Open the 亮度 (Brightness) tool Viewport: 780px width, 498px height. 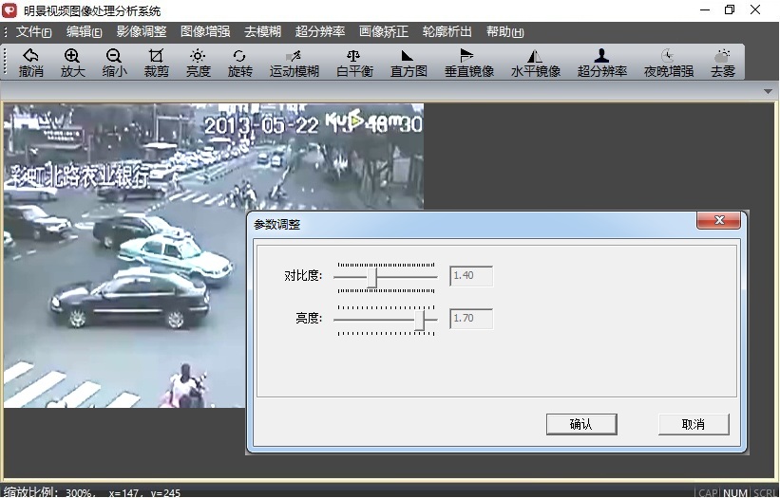point(198,63)
